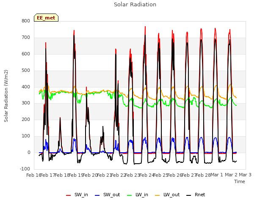Click the Solar Radiation chart title

pyautogui.click(x=135, y=5)
